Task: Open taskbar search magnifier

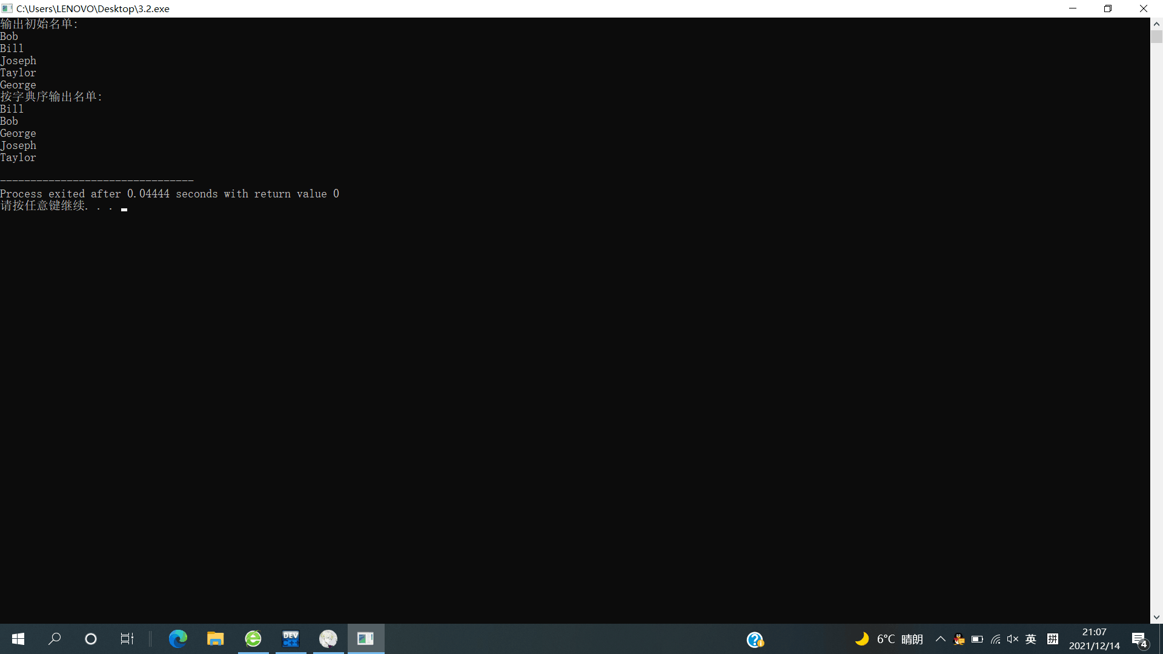Action: tap(55, 639)
